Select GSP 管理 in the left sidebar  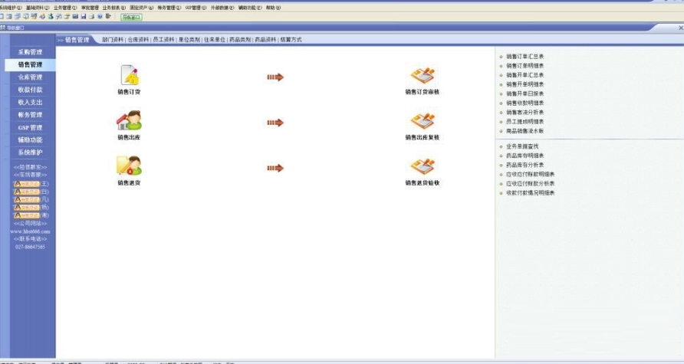30,128
